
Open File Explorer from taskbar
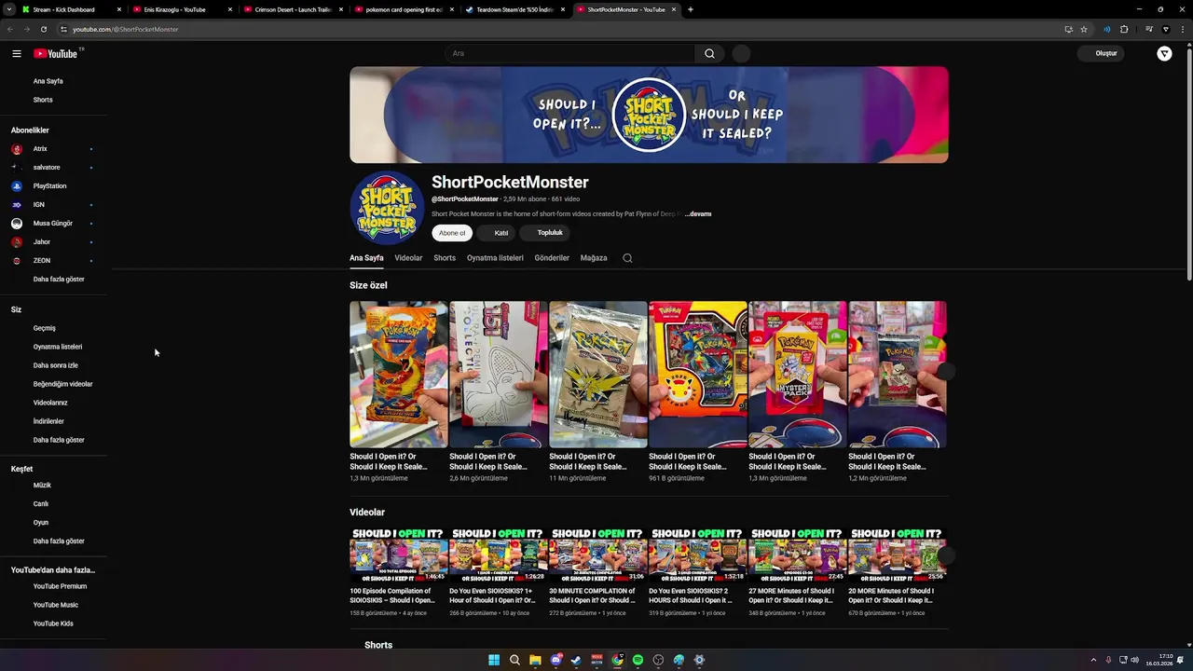[x=535, y=660]
